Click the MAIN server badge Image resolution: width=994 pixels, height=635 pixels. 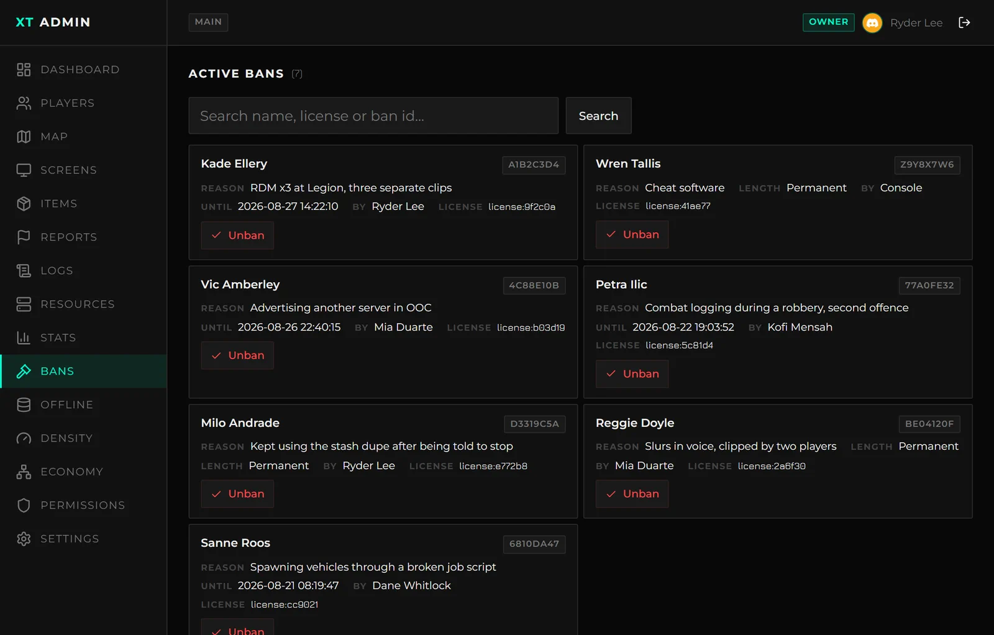208,22
